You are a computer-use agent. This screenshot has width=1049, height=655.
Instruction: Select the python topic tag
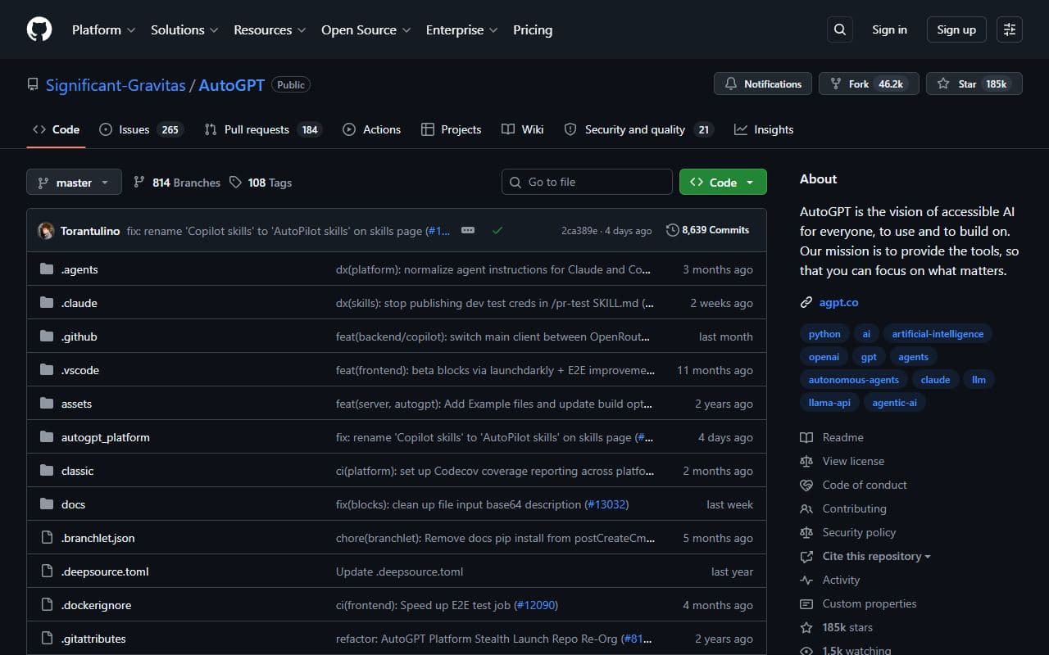(x=824, y=333)
